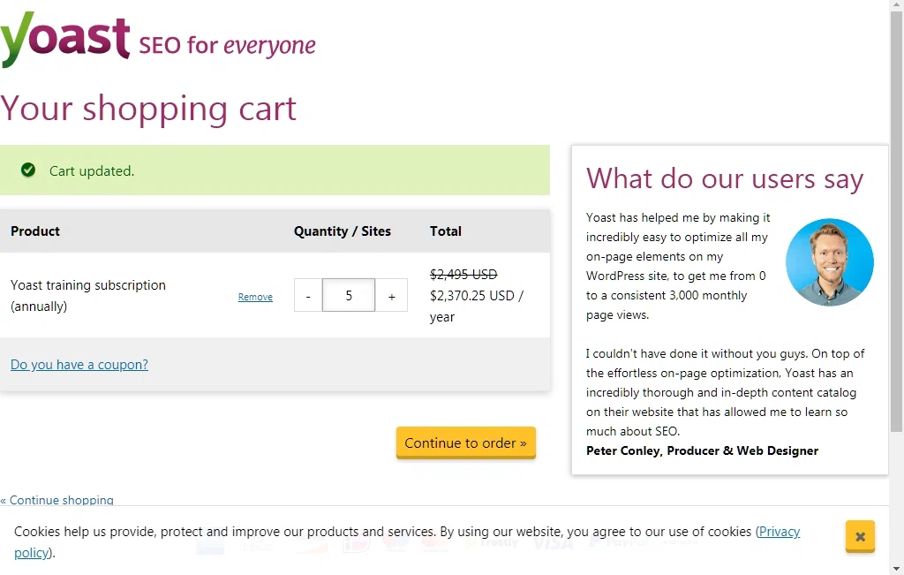Click the vertical scrollbar thumb
The width and height of the screenshot is (904, 575).
tap(896, 221)
